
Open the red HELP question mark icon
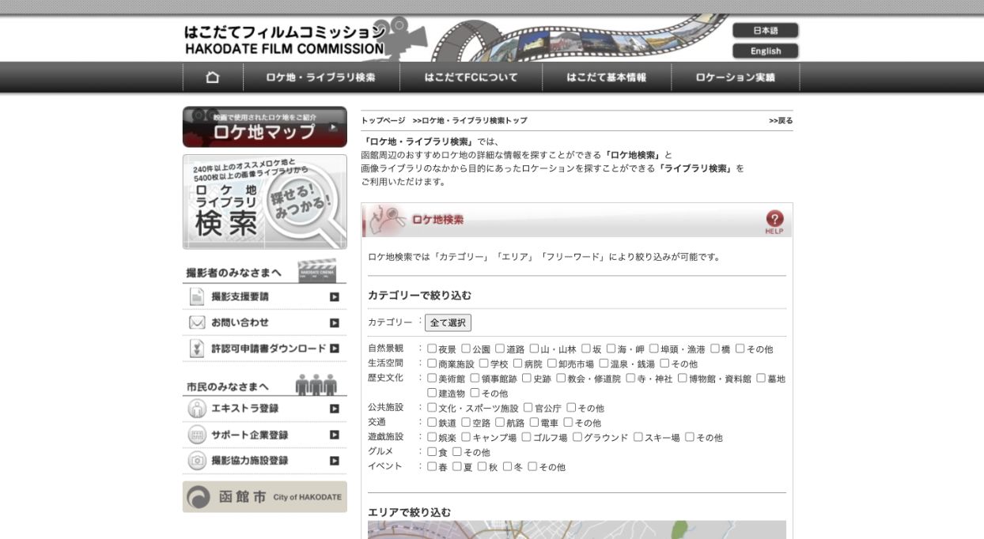coord(774,220)
